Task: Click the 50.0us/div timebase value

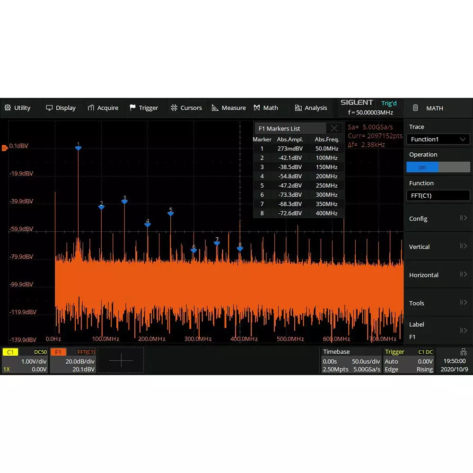Action: click(x=366, y=361)
